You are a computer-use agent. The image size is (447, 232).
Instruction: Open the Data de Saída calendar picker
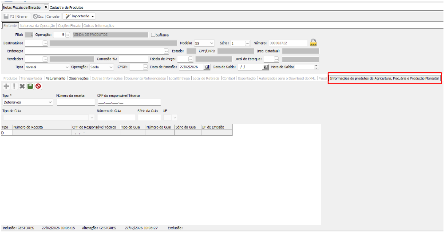point(265,67)
